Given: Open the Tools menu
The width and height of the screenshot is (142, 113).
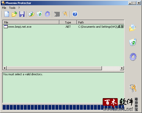Looking at the screenshot, I should (12, 8).
